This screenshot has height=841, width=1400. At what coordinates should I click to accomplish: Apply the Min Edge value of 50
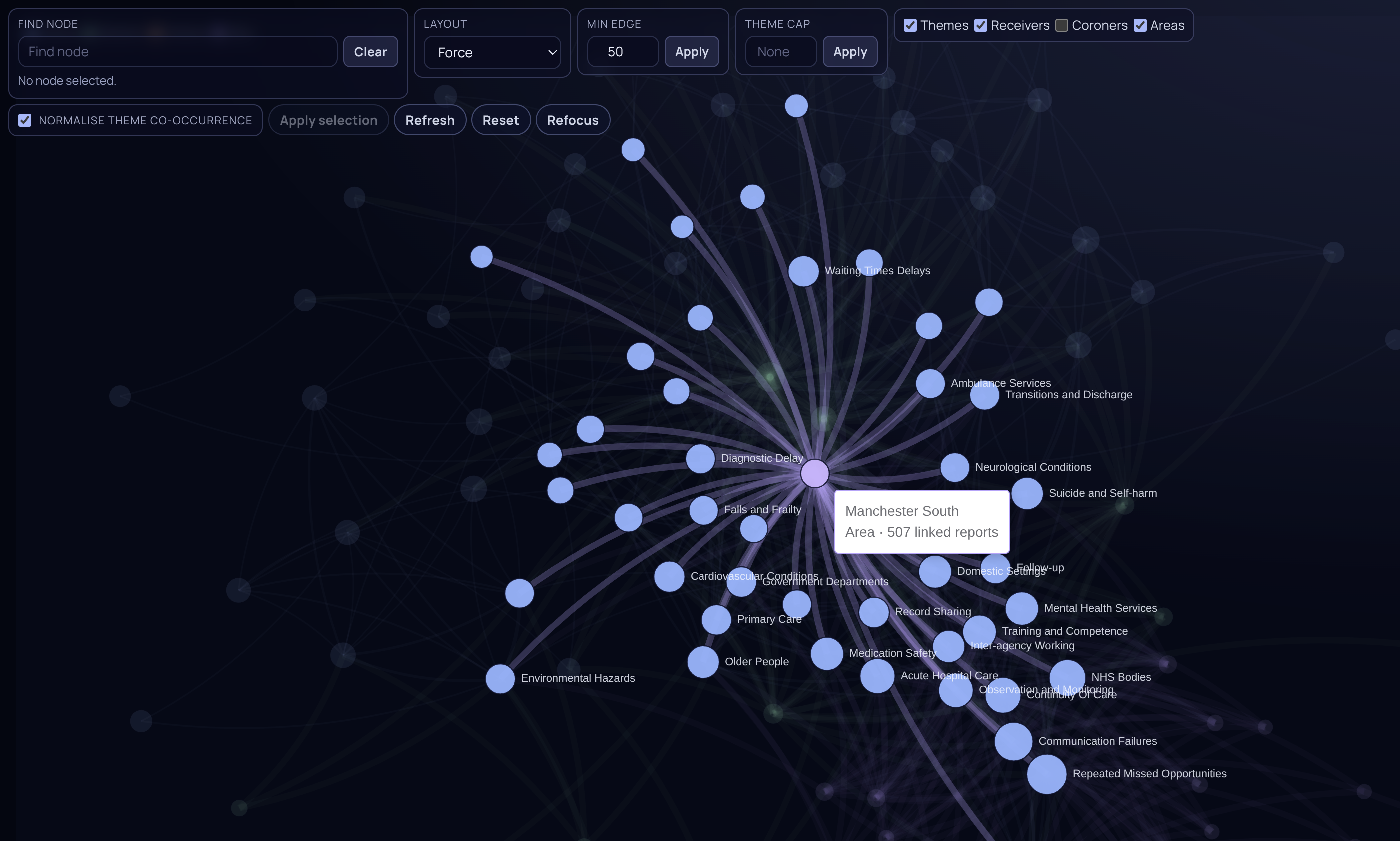[691, 51]
